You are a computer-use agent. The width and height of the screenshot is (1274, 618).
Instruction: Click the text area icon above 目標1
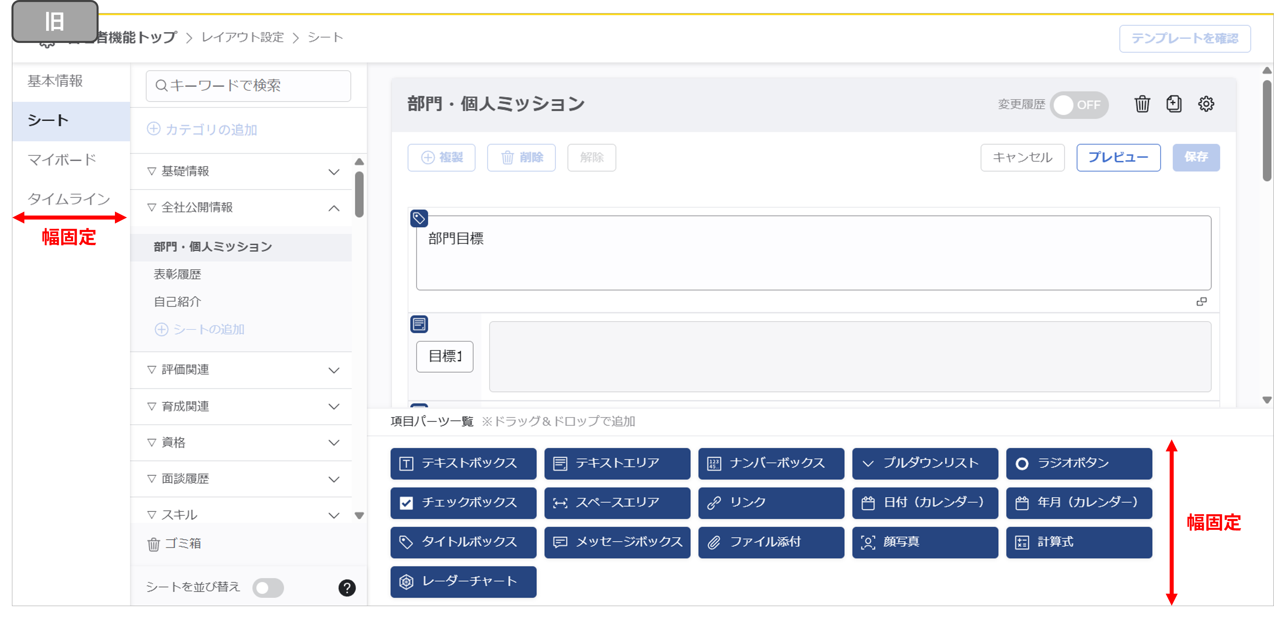click(419, 324)
